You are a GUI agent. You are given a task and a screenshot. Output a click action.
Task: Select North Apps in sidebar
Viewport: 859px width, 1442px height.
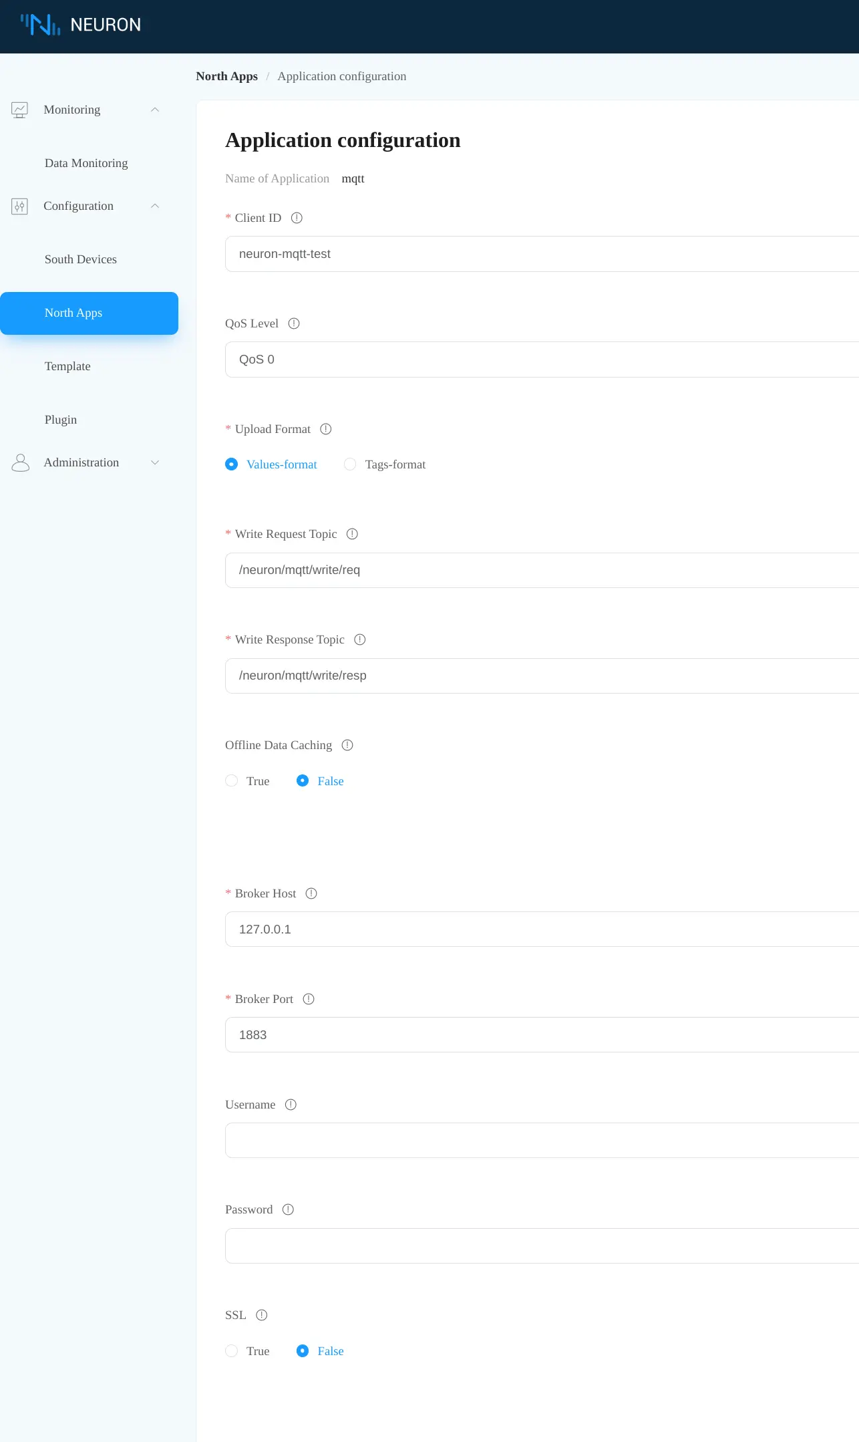tap(89, 313)
